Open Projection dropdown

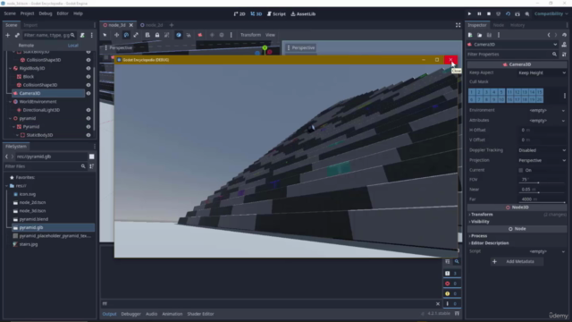[x=543, y=160]
